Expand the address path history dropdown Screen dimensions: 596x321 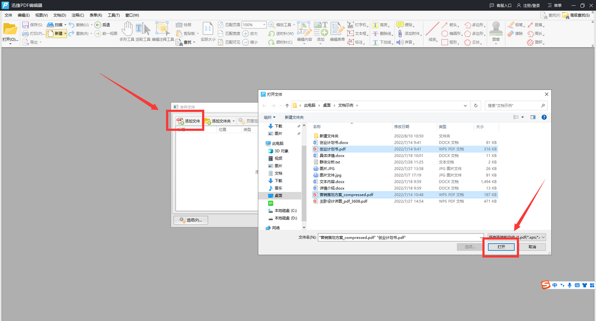465,105
